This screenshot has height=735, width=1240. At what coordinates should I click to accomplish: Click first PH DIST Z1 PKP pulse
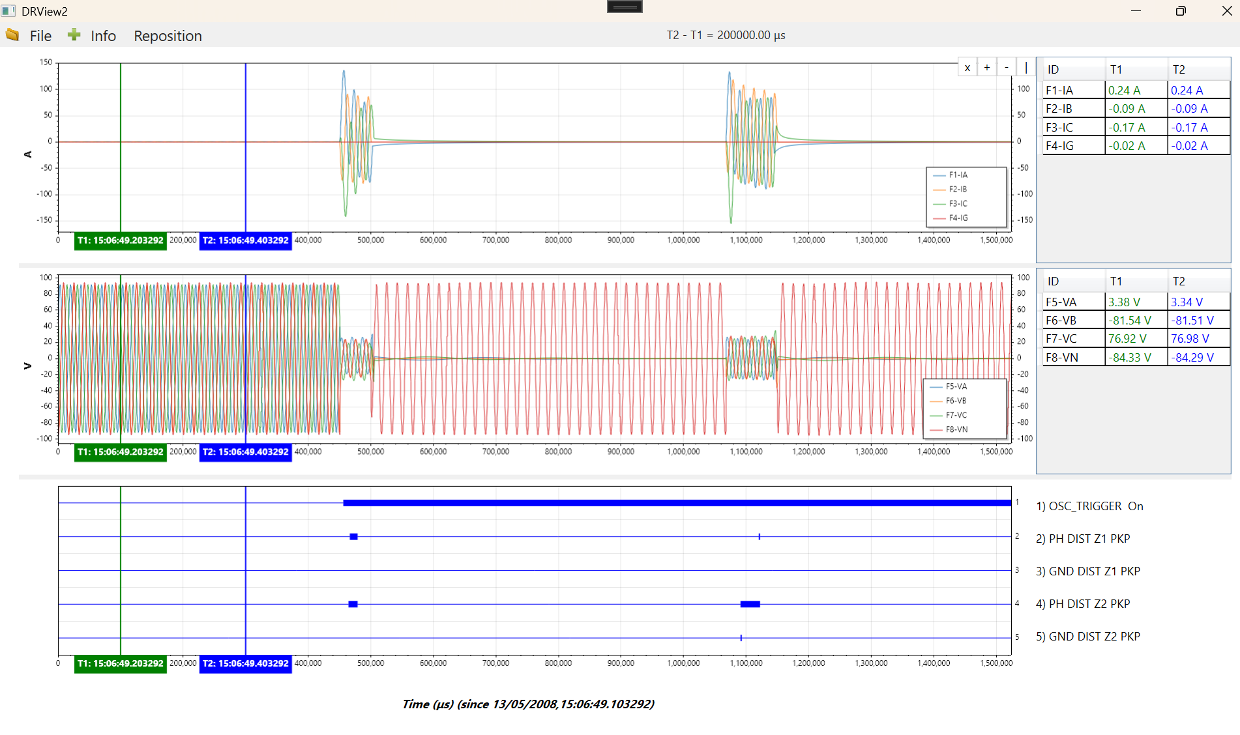point(354,537)
